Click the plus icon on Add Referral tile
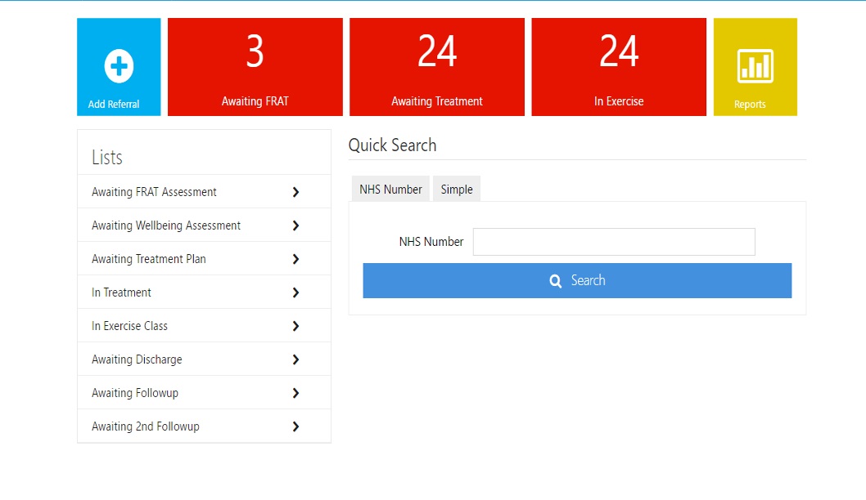 tap(119, 66)
